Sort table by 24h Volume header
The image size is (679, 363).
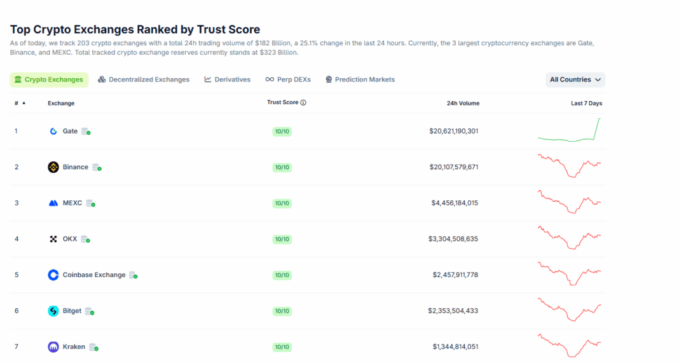(463, 103)
